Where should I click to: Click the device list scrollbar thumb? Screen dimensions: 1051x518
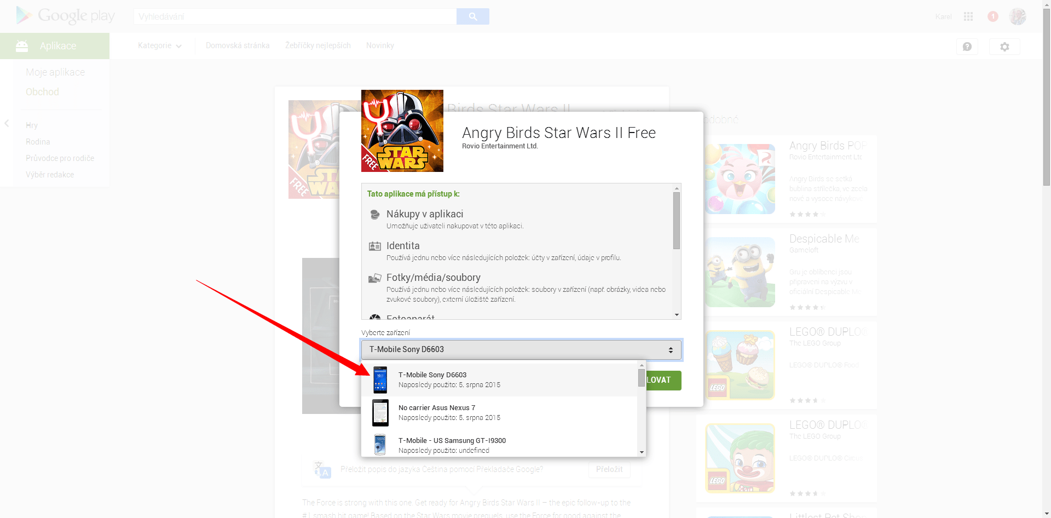point(642,378)
